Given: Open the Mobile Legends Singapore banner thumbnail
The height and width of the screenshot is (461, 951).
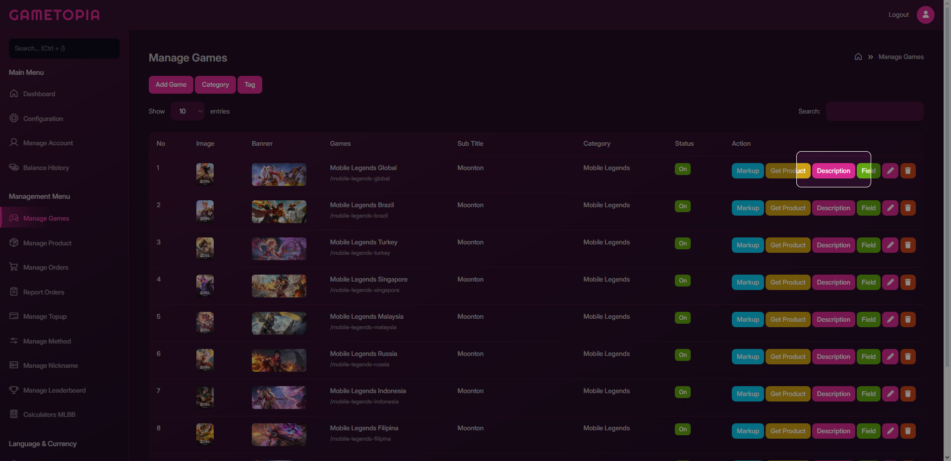Looking at the screenshot, I should pyautogui.click(x=279, y=286).
